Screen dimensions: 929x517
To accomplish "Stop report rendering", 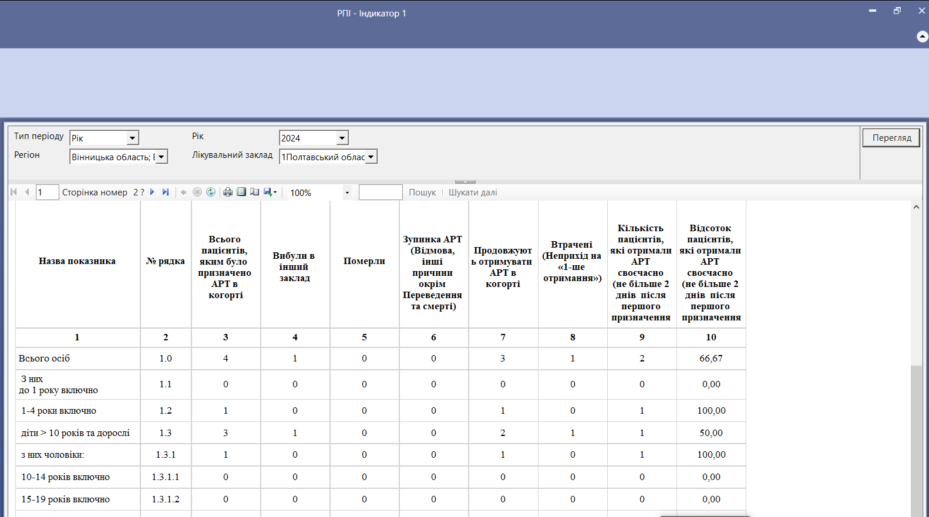I will tap(197, 192).
